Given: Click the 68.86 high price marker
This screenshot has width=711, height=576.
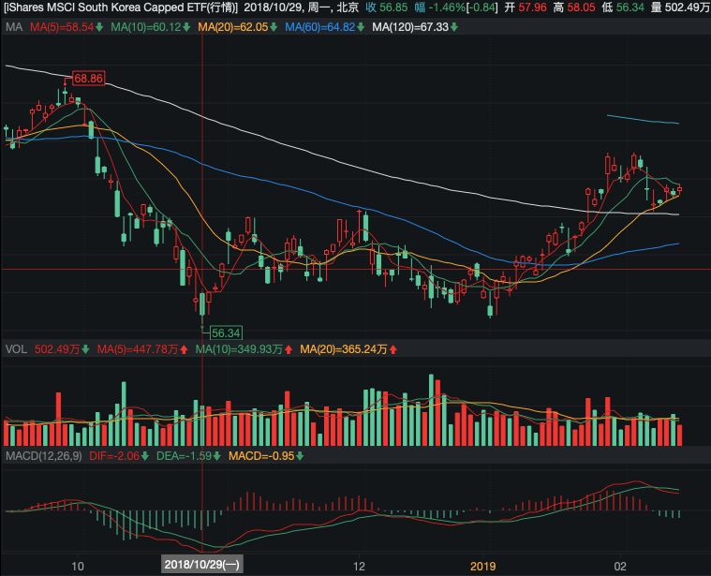Looking at the screenshot, I should coord(88,79).
